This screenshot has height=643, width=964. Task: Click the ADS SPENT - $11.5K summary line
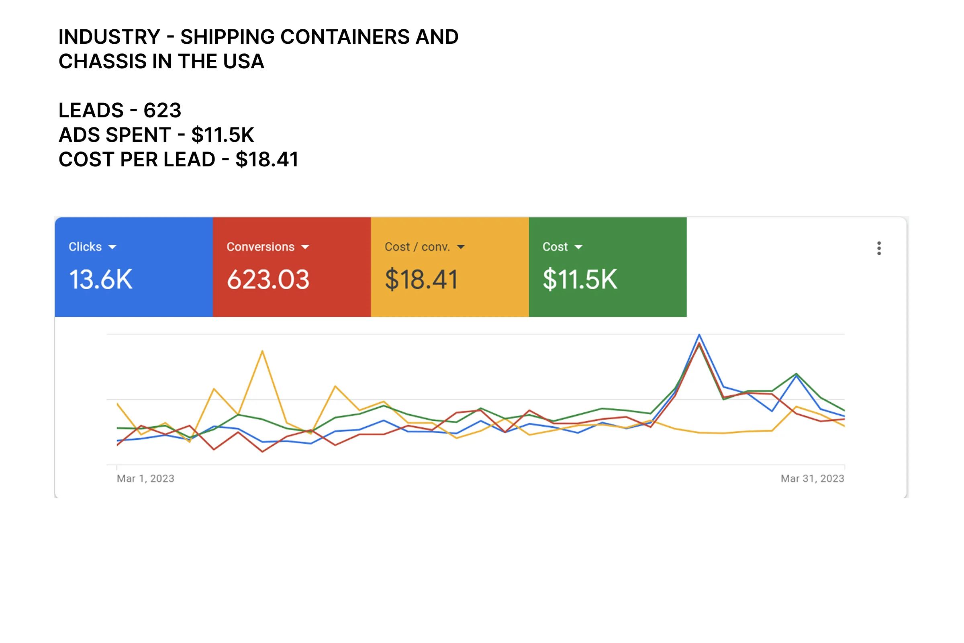click(x=156, y=135)
